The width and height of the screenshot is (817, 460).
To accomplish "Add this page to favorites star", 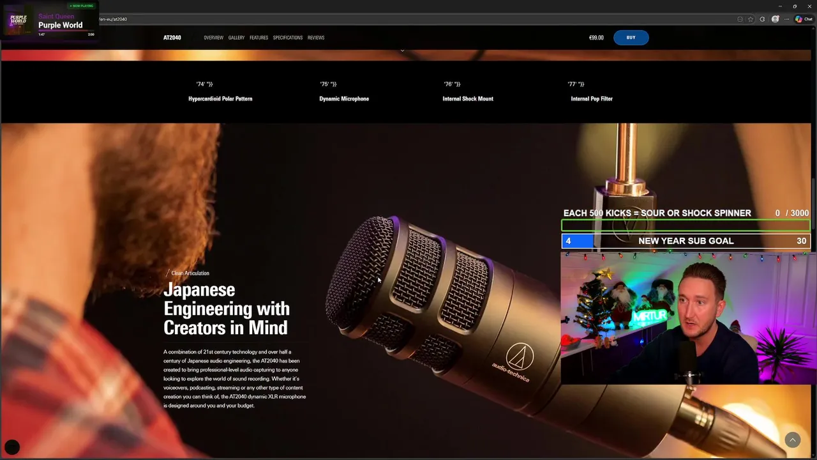I will pos(751,19).
